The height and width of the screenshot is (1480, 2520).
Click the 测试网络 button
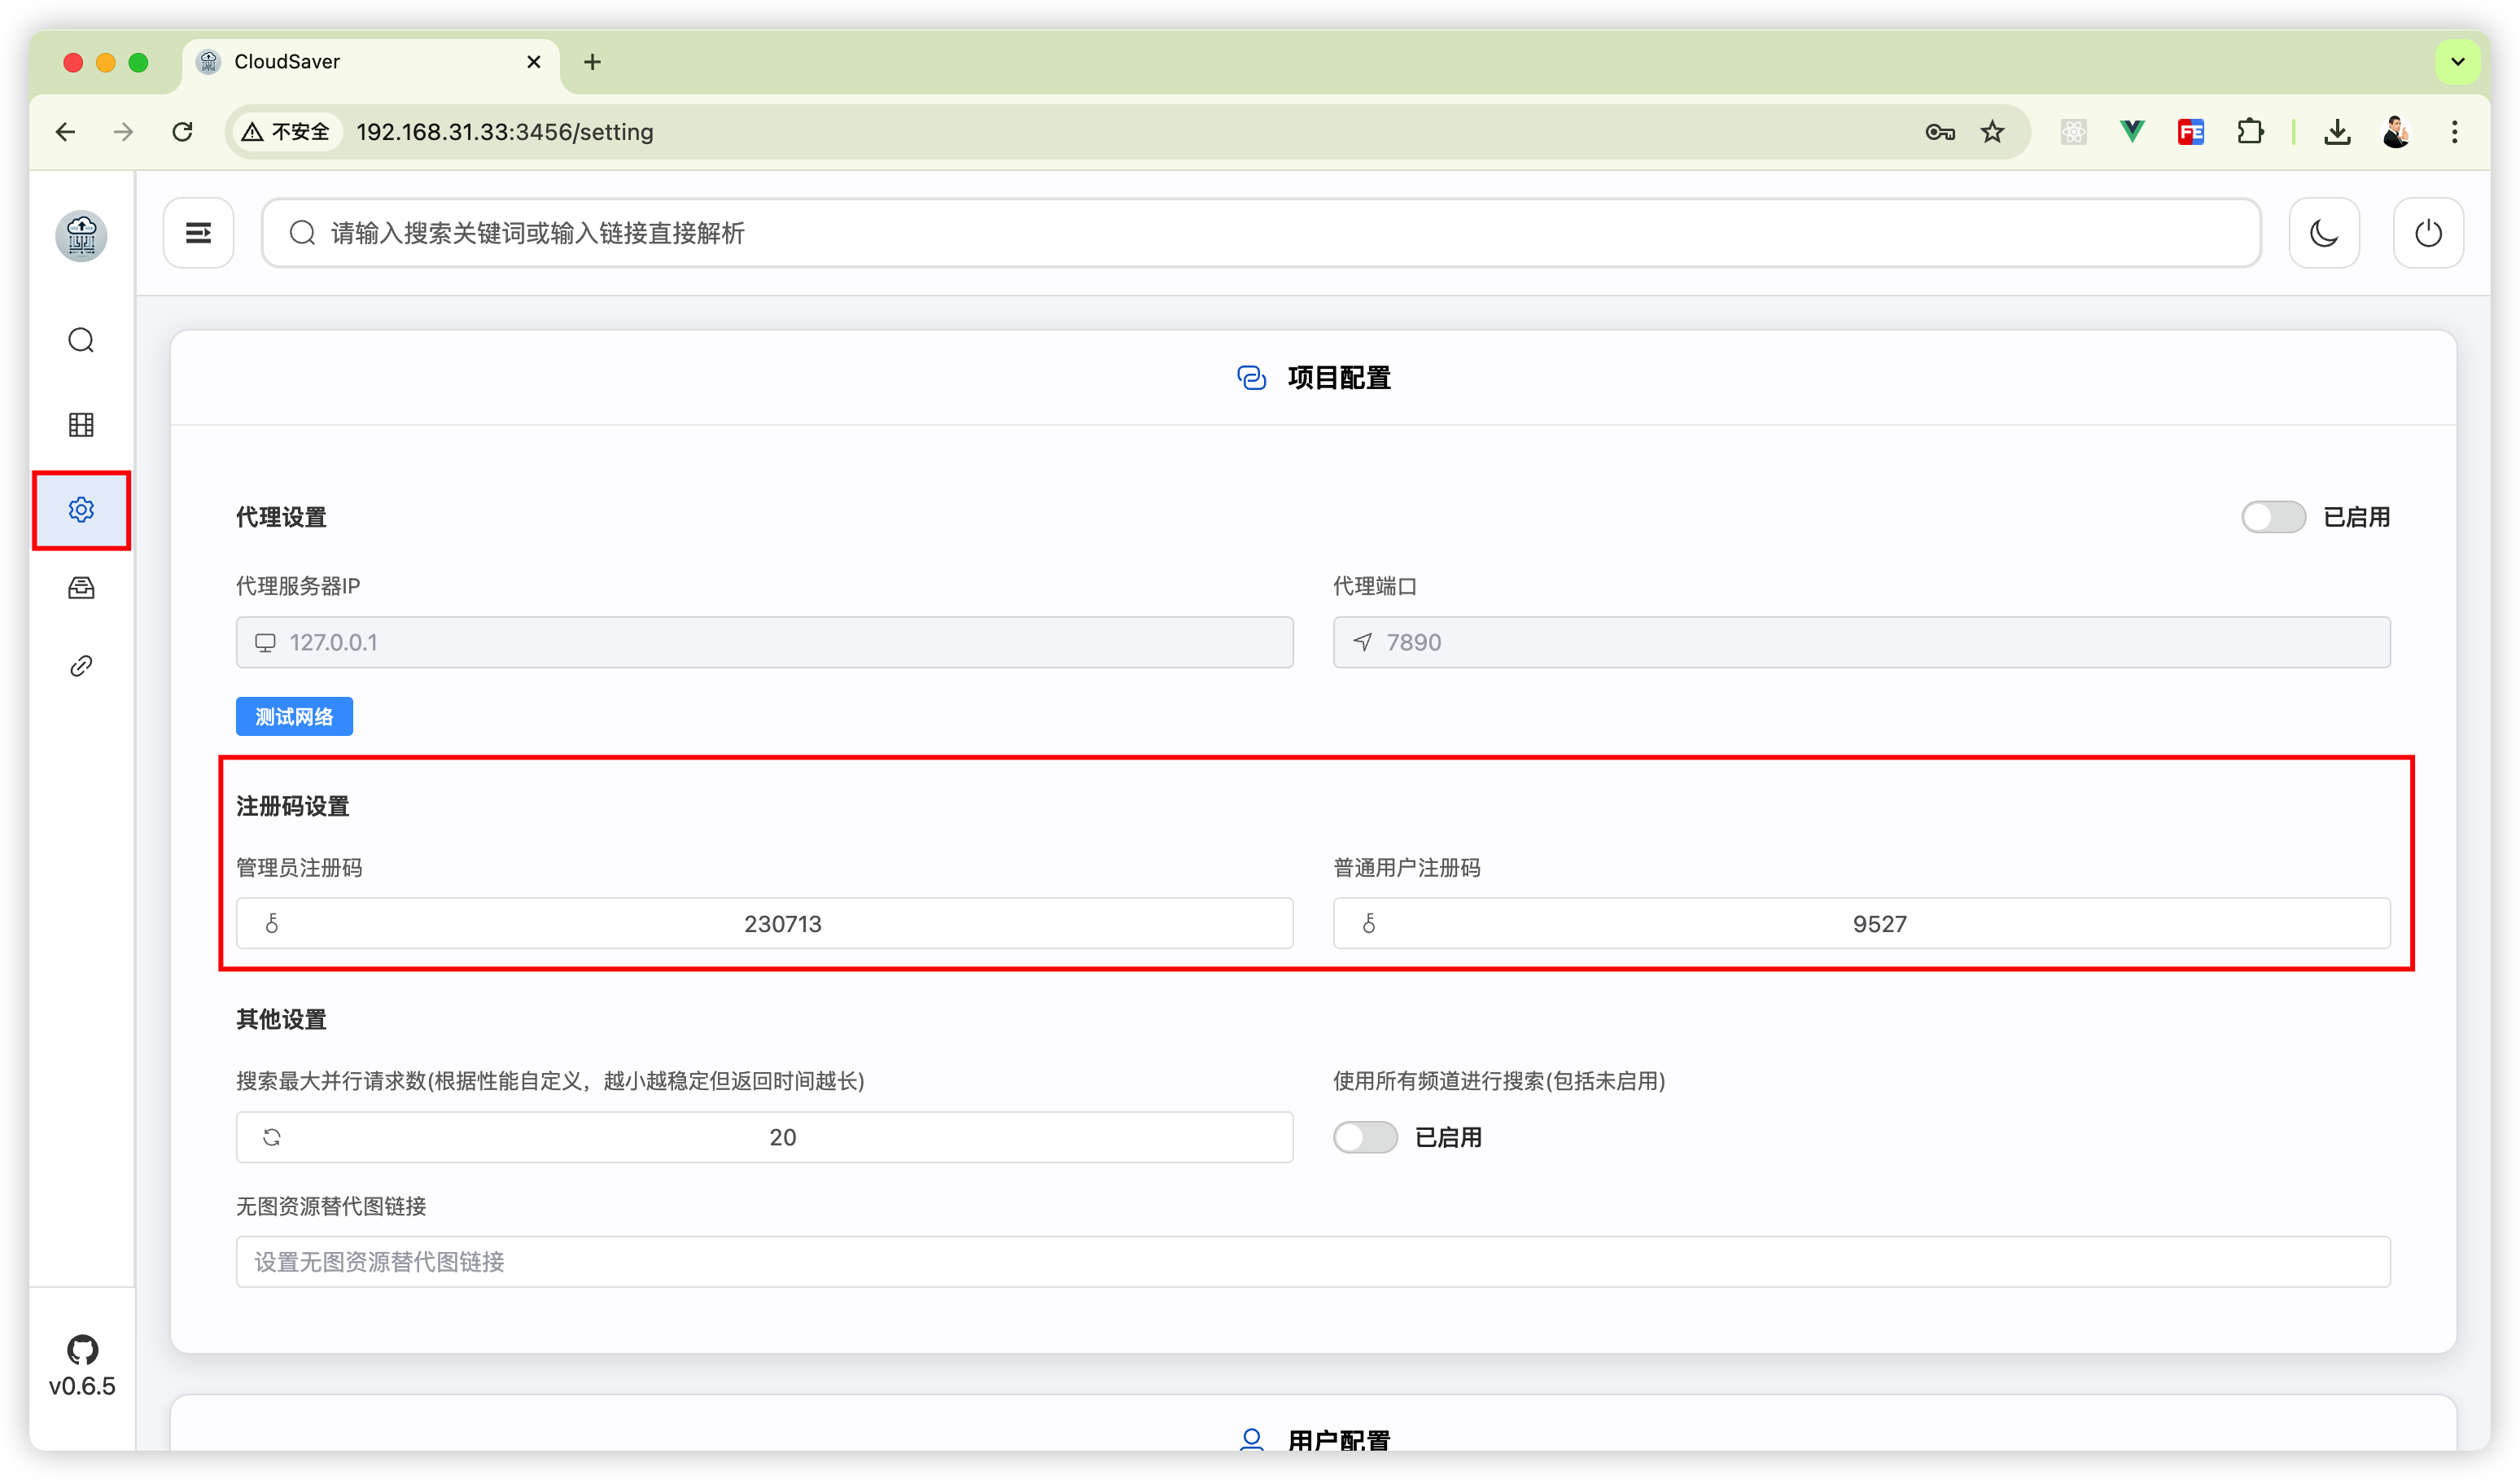294,716
